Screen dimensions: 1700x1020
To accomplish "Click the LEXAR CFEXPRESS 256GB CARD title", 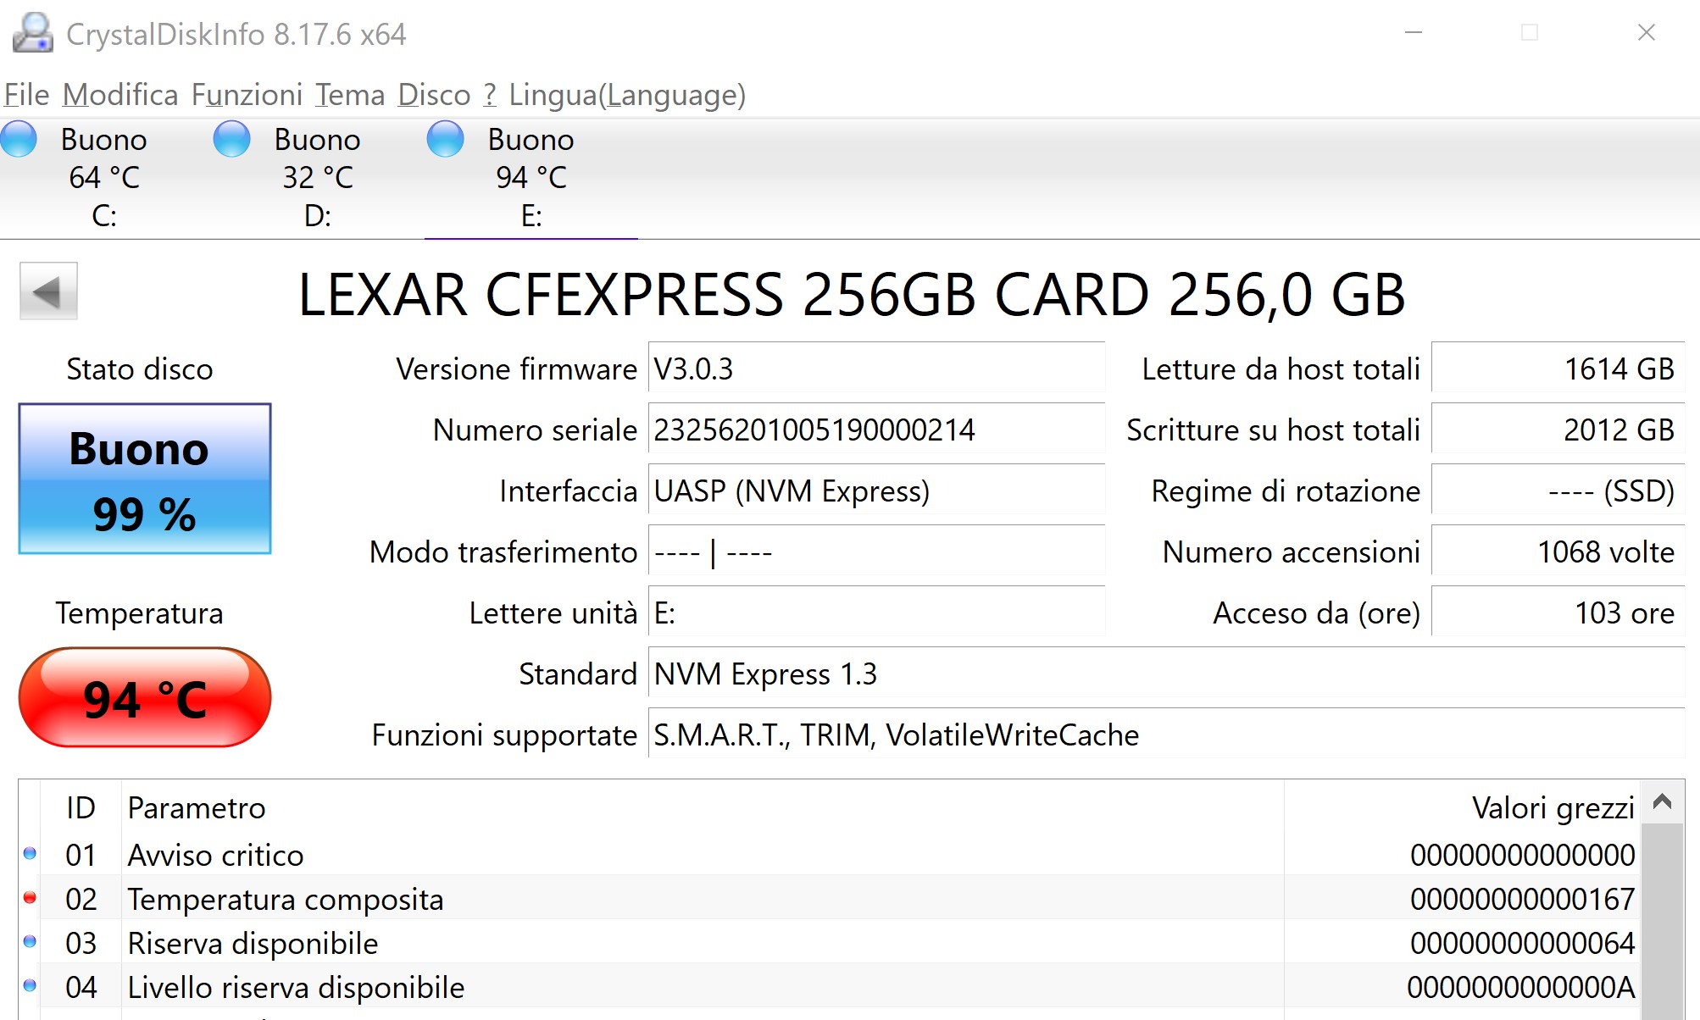I will point(852,295).
